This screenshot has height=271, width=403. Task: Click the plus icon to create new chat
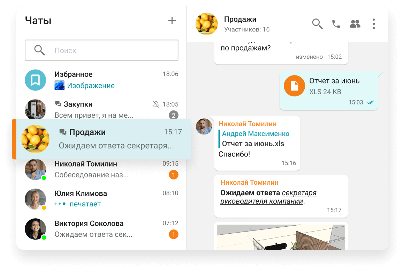point(172,21)
